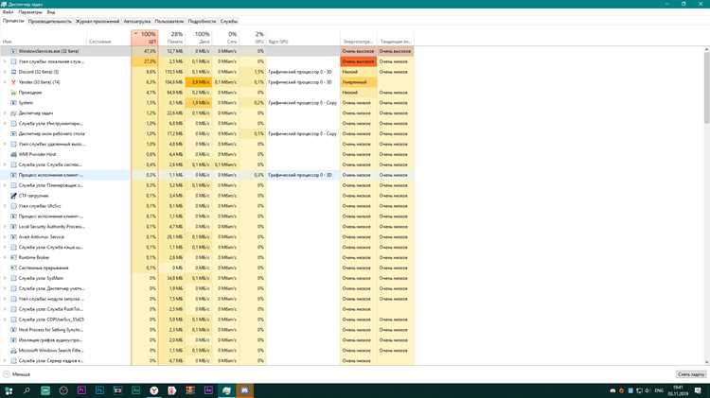Click the Умеренный power usage cell
This screenshot has height=398, width=710.
click(358, 82)
